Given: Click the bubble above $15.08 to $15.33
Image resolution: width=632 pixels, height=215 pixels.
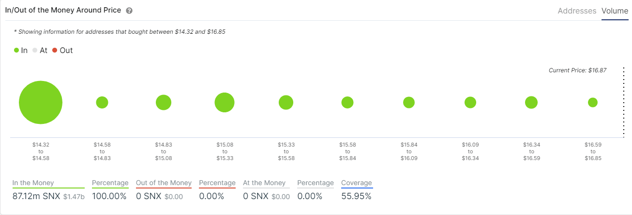Looking at the screenshot, I should 225,103.
